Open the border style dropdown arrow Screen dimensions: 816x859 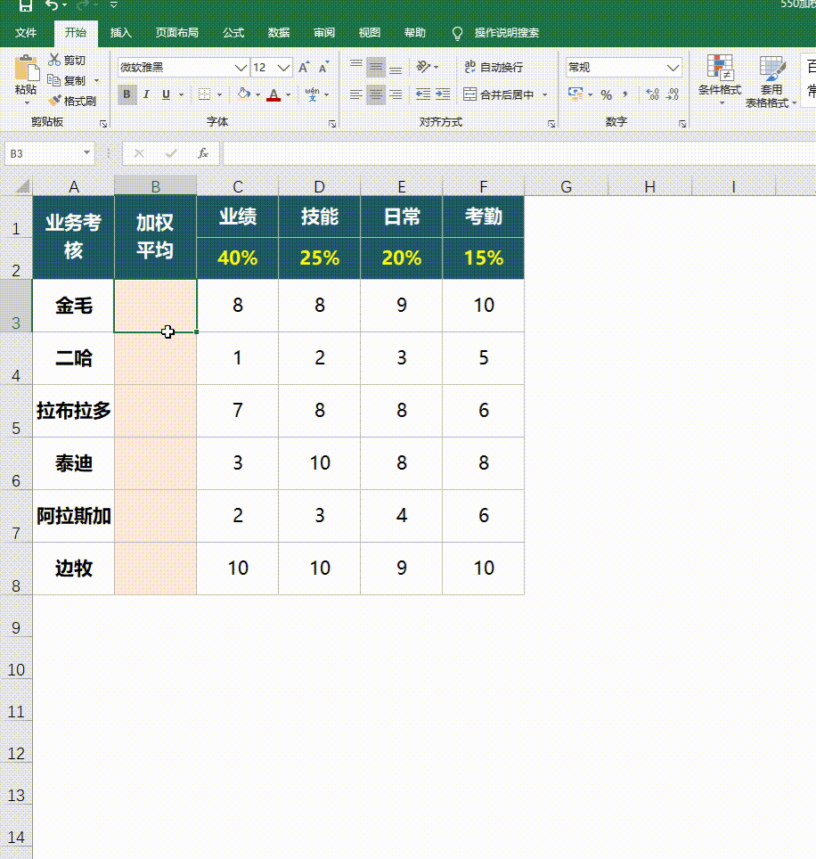click(x=219, y=94)
